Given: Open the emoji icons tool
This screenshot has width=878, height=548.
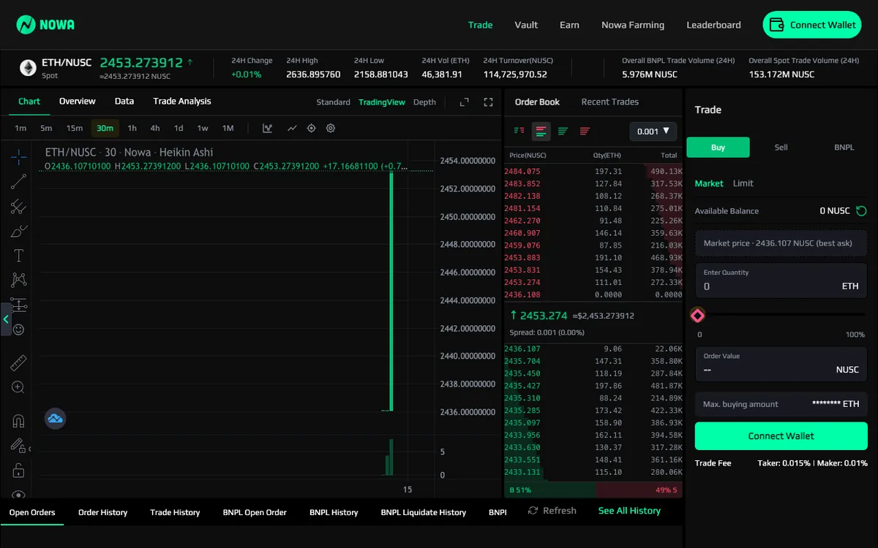Looking at the screenshot, I should click(x=19, y=330).
